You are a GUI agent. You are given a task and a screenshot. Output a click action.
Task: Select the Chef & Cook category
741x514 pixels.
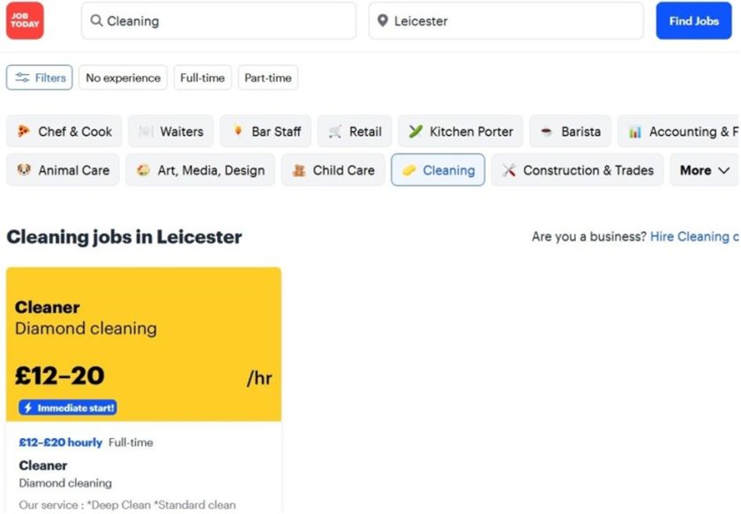pos(64,131)
